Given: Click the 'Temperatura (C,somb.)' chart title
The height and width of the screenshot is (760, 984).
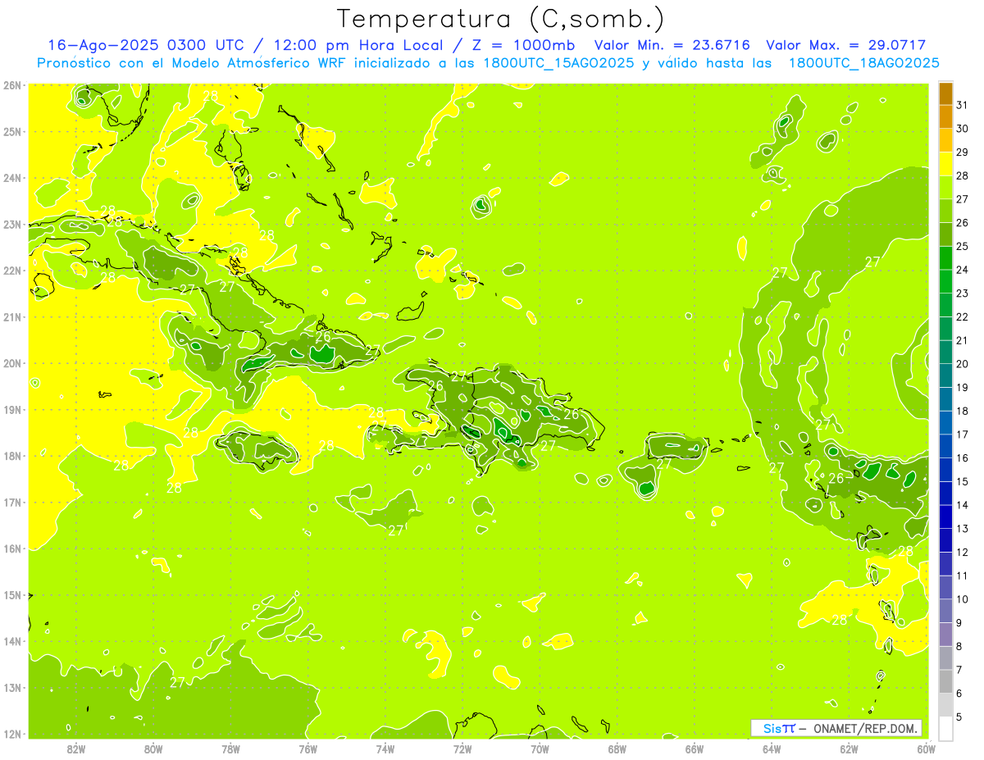Looking at the screenshot, I should click(x=500, y=19).
